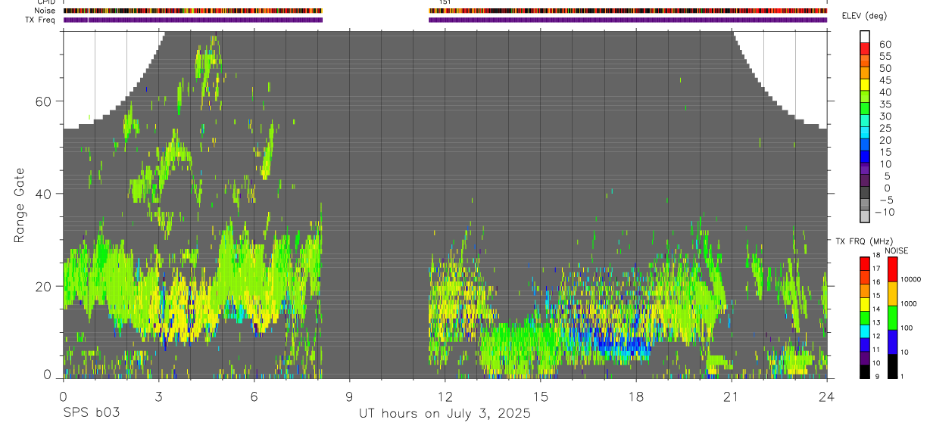Click the x-axis tick label '12'
This screenshot has width=930, height=429.
coord(445,396)
